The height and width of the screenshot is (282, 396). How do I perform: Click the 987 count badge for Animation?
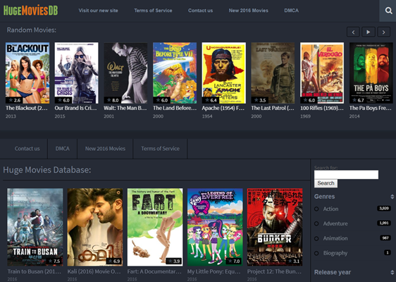[385, 238]
